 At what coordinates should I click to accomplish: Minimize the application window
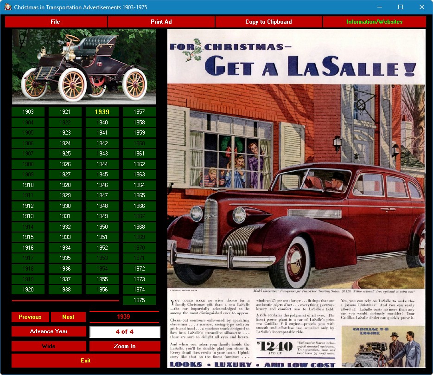tap(380, 7)
